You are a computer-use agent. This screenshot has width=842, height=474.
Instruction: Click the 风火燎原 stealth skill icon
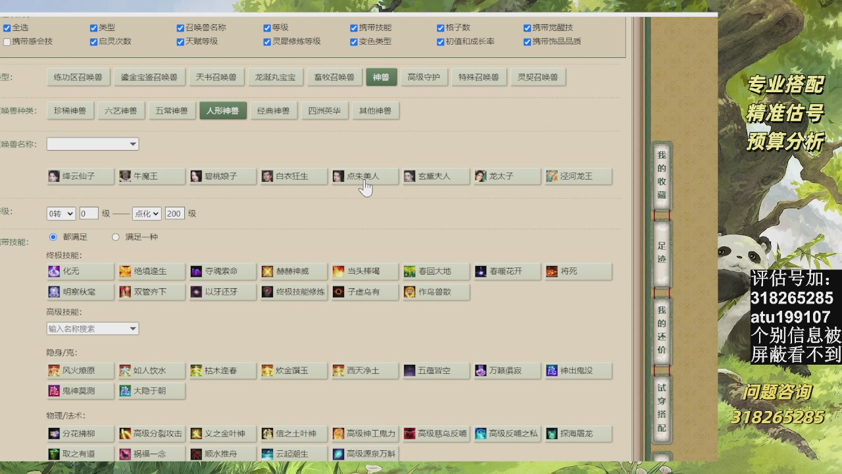(x=55, y=371)
